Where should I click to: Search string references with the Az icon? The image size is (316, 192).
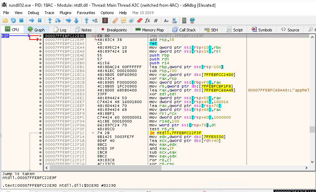(x=166, y=20)
